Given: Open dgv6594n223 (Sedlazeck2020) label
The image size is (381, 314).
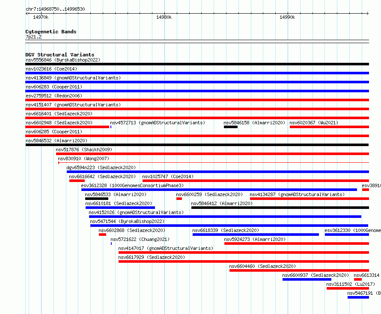Looking at the screenshot, I should [101, 167].
